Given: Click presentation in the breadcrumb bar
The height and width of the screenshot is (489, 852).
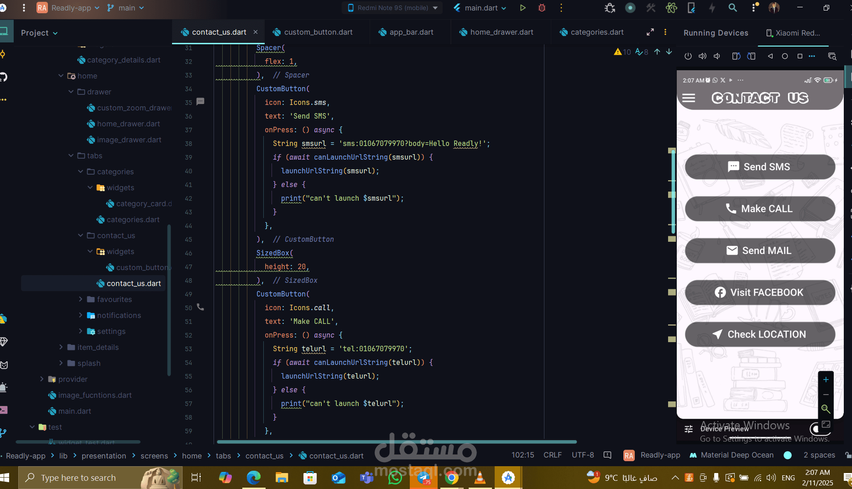Looking at the screenshot, I should (104, 456).
